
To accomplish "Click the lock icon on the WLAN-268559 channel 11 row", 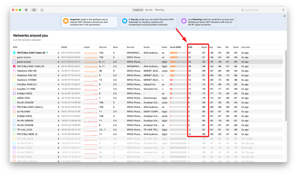I will (58, 121).
